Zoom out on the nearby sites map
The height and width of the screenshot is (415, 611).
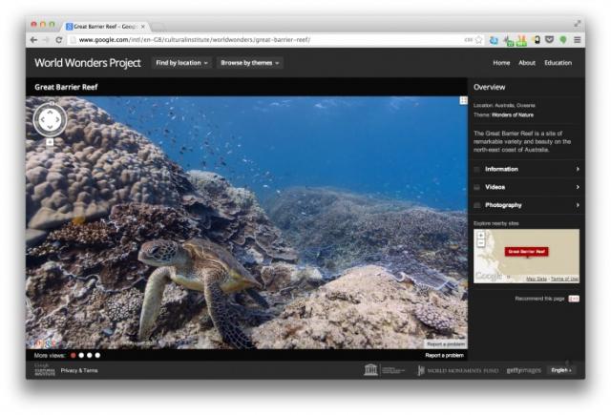coord(480,243)
